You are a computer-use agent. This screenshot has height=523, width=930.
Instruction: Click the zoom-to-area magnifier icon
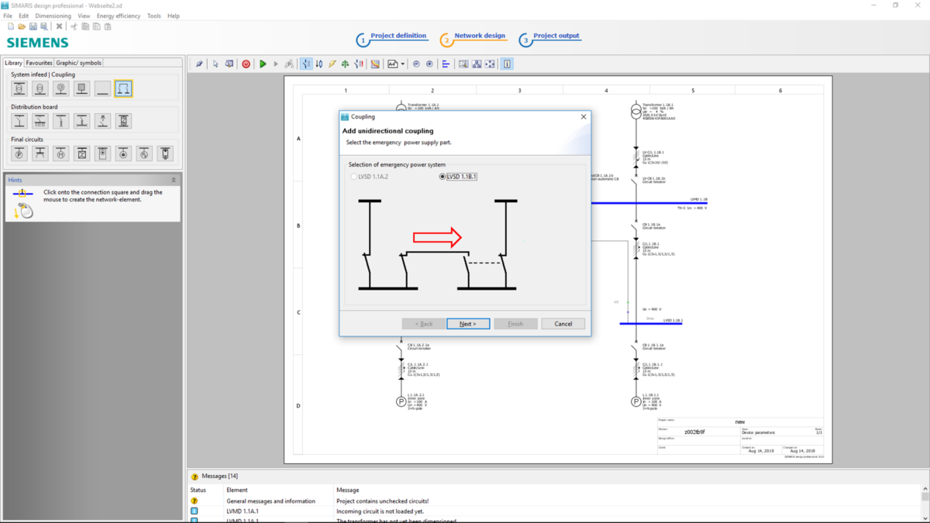pyautogui.click(x=463, y=64)
